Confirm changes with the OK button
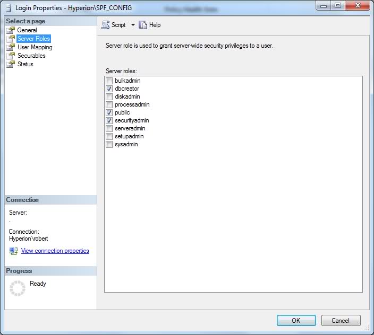Viewport: 374px width, 335px height. click(296, 321)
